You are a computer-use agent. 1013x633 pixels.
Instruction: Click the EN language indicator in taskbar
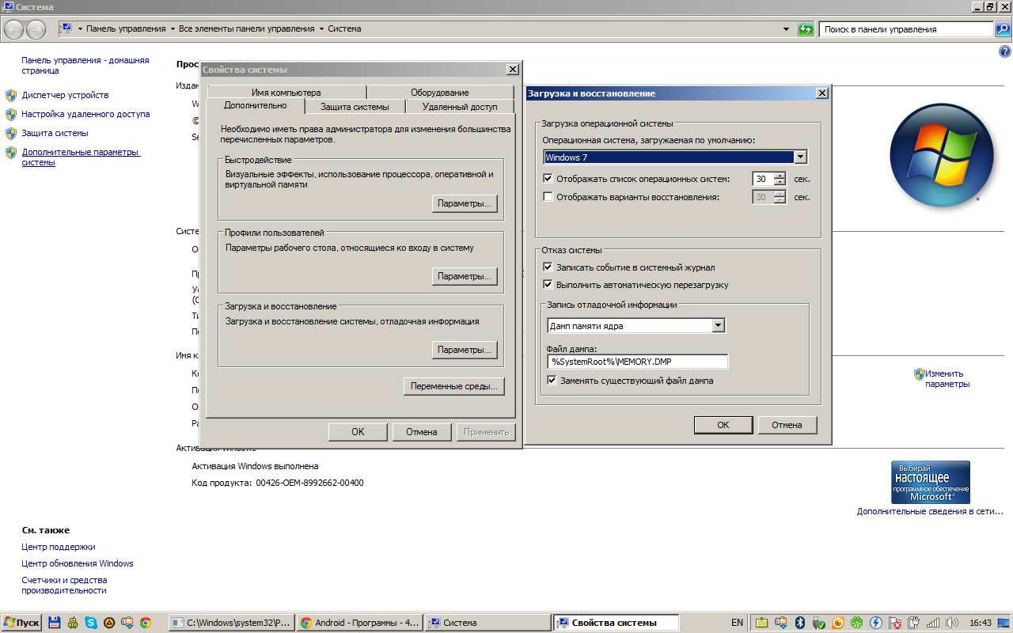737,623
